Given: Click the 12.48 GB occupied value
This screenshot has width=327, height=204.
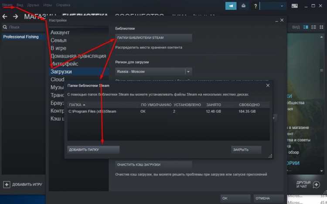Looking at the screenshot, I should point(213,112).
